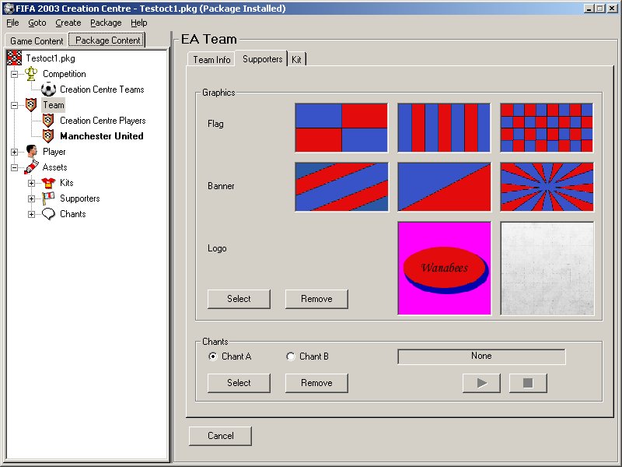
Task: Collapse the Assets tree node
Action: (14, 167)
